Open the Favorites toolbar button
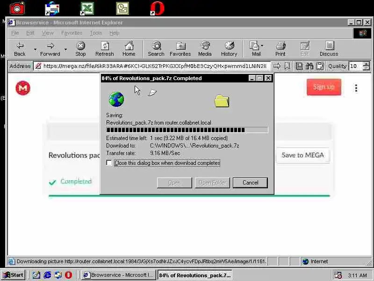 [180, 49]
